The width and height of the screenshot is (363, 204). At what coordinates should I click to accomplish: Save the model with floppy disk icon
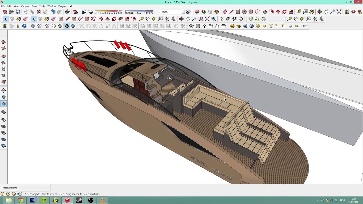[x=18, y=12]
